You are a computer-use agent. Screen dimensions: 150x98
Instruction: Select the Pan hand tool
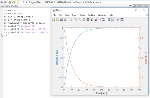[x=84, y=20]
